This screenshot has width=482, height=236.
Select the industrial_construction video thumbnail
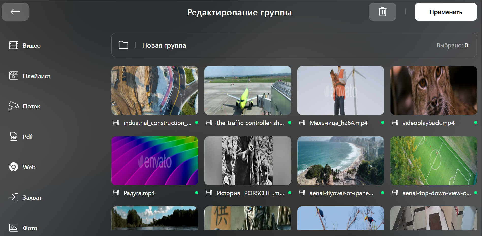[x=155, y=90]
